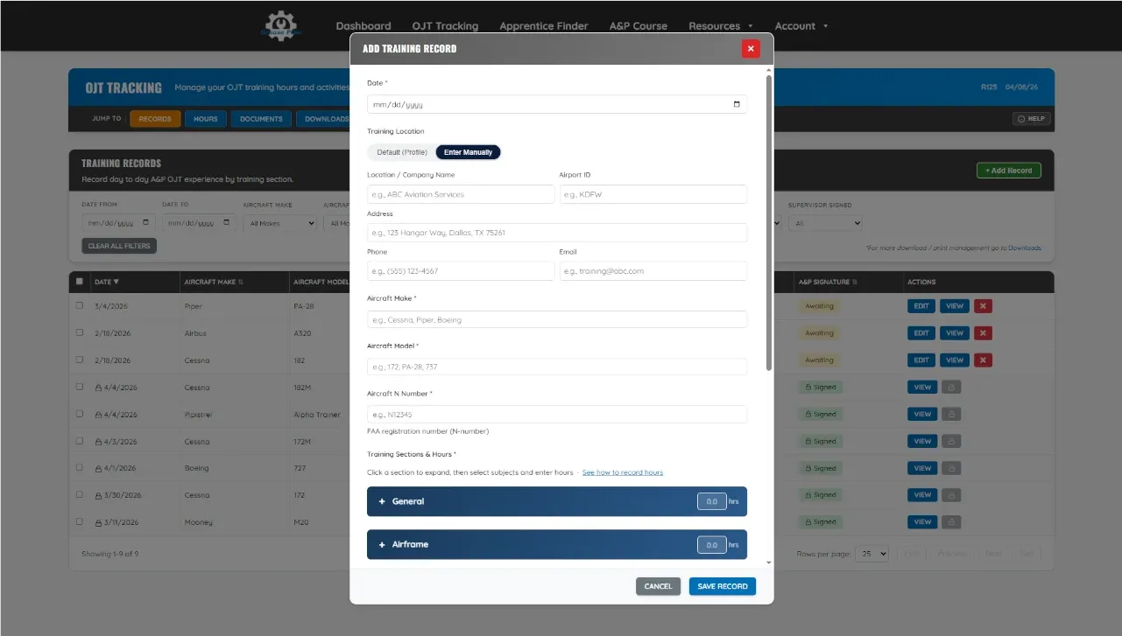This screenshot has width=1122, height=636.
Task: Check the select-all checkbox in table header
Action: coord(80,282)
